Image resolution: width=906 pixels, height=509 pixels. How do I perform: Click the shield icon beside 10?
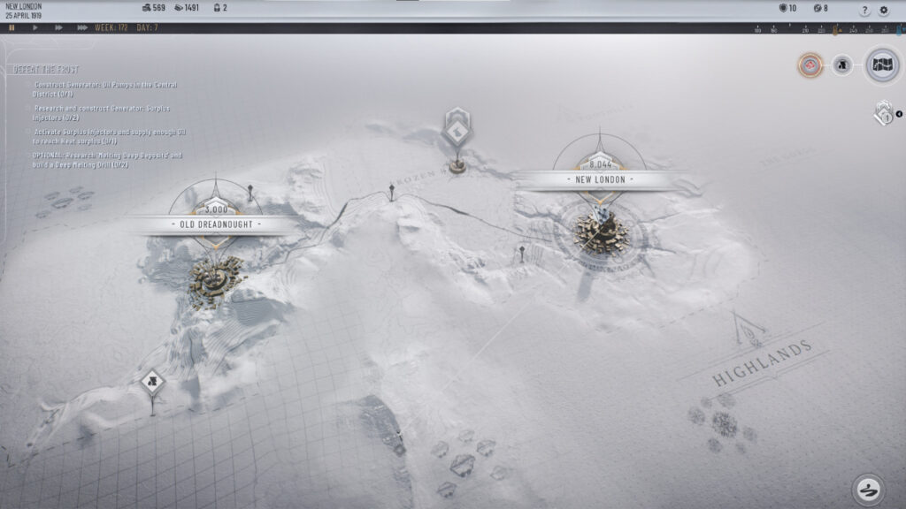pos(783,8)
